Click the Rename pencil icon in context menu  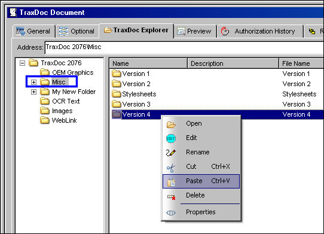click(x=171, y=153)
